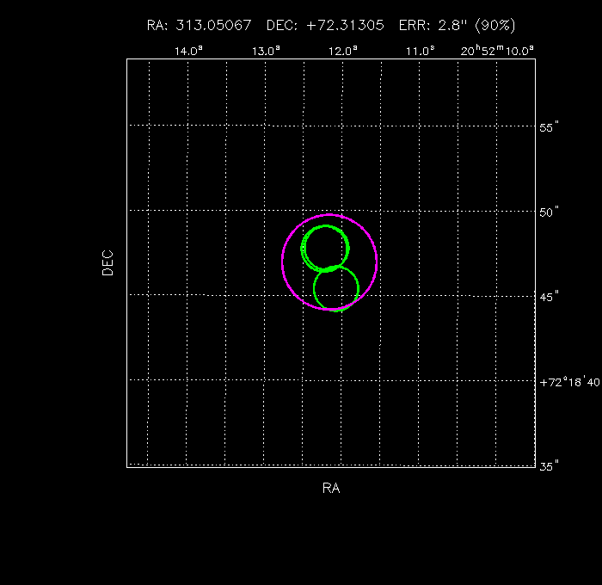
Task: Click the 20h52m10.0s label on top axis
Action: pyautogui.click(x=497, y=51)
